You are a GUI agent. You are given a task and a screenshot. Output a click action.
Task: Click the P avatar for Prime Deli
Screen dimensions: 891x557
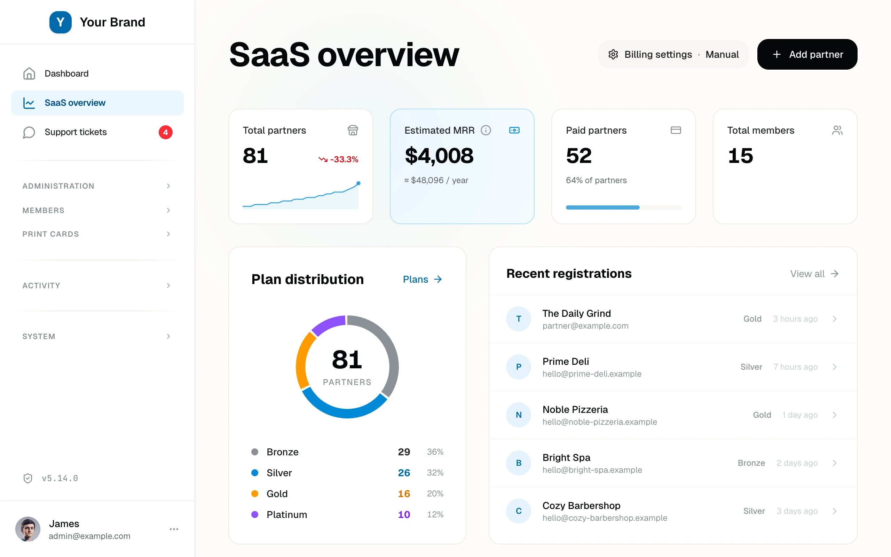(x=518, y=367)
